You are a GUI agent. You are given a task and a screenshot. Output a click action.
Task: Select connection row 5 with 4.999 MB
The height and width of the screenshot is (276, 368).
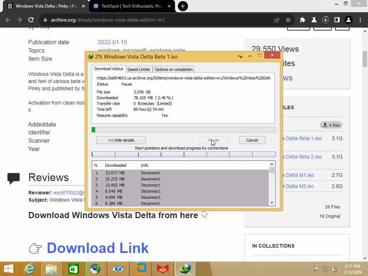click(180, 197)
